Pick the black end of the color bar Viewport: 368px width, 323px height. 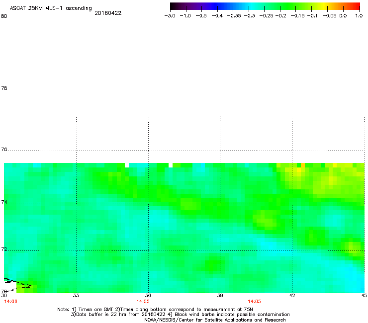pos(174,6)
